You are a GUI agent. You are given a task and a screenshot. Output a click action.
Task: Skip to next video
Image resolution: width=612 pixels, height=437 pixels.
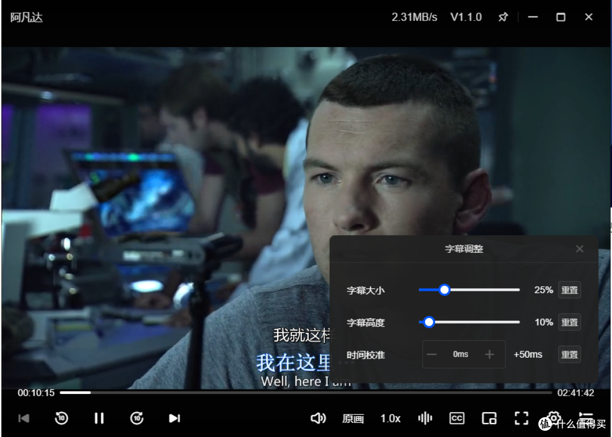click(x=175, y=418)
